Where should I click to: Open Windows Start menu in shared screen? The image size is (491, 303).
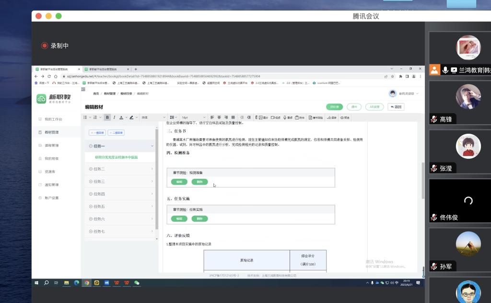pyautogui.click(x=36, y=283)
